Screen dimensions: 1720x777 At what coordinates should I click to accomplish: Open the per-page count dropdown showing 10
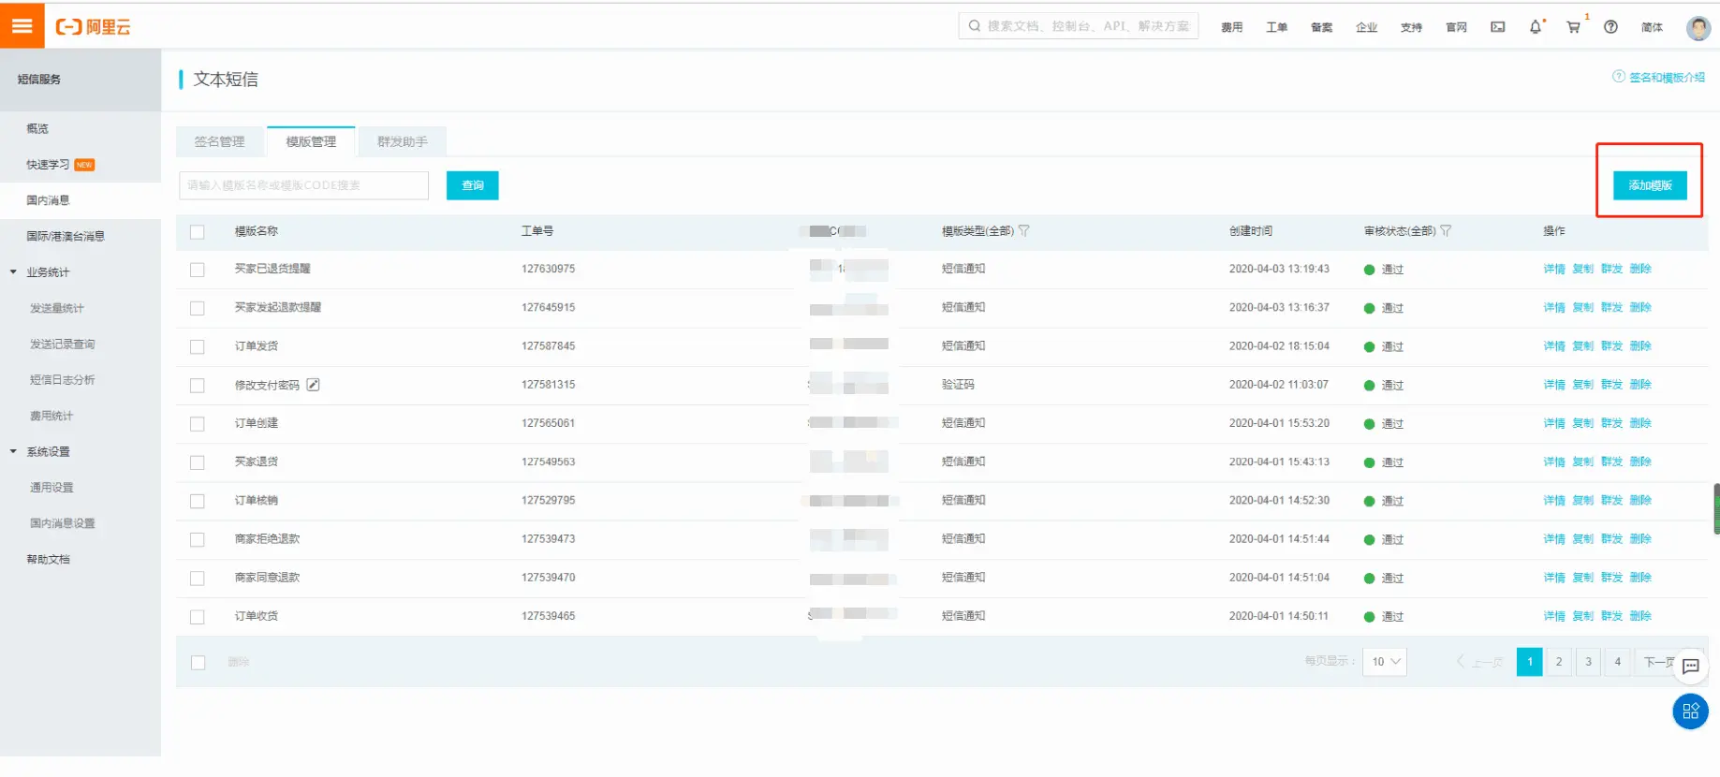pyautogui.click(x=1385, y=662)
